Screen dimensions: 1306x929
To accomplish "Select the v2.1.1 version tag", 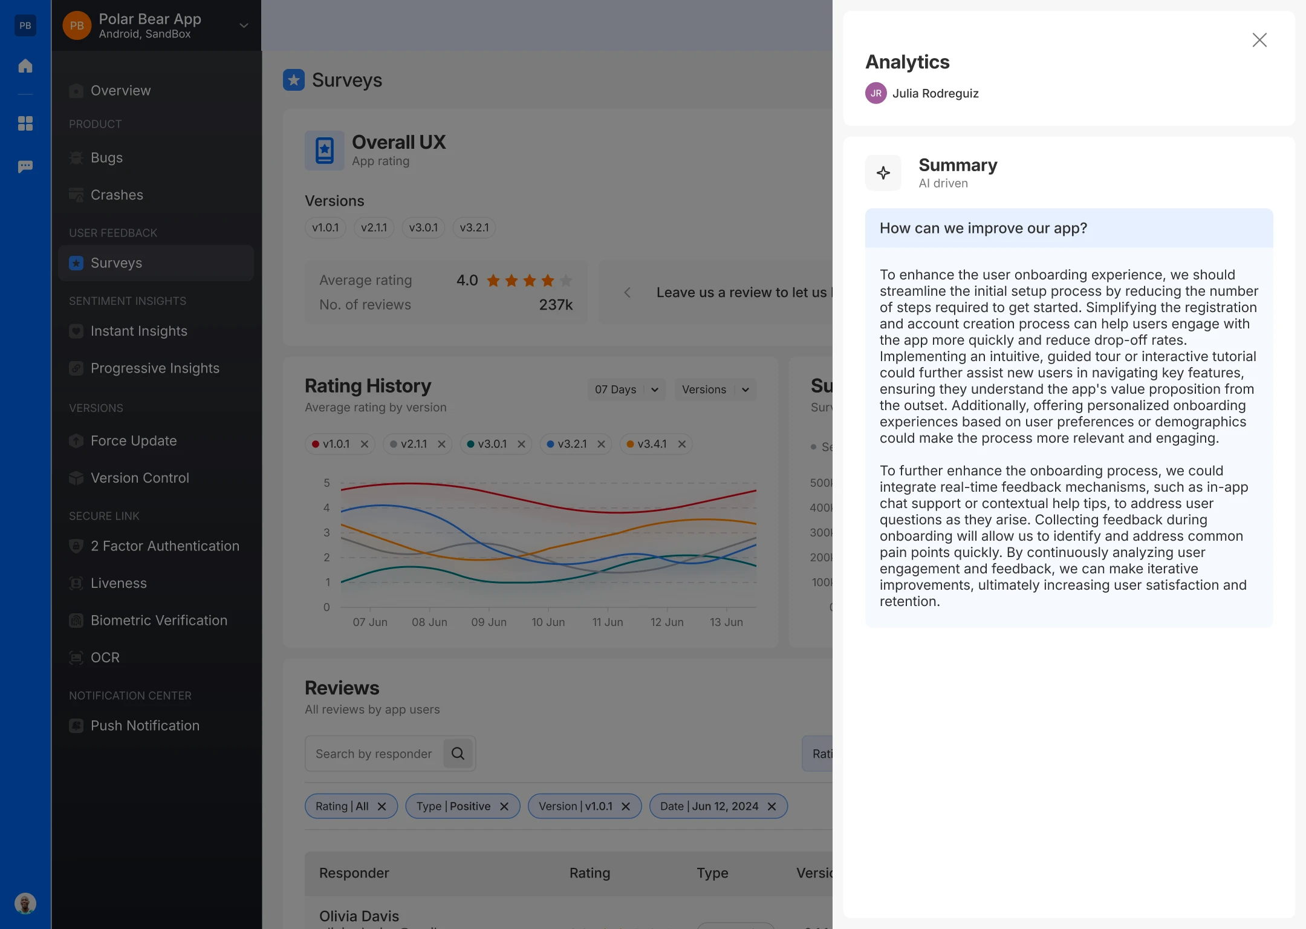I will 374,227.
